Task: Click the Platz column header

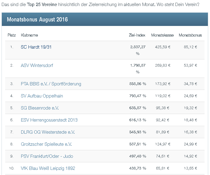Action: 12,35
